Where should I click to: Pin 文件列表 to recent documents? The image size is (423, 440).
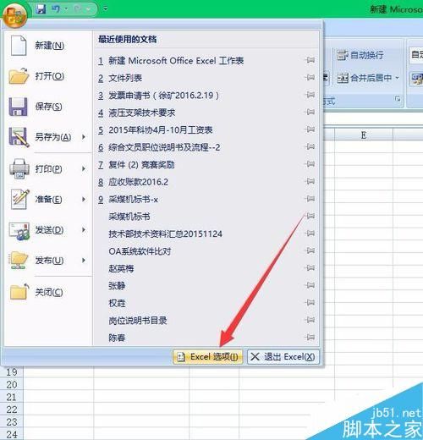tap(310, 77)
